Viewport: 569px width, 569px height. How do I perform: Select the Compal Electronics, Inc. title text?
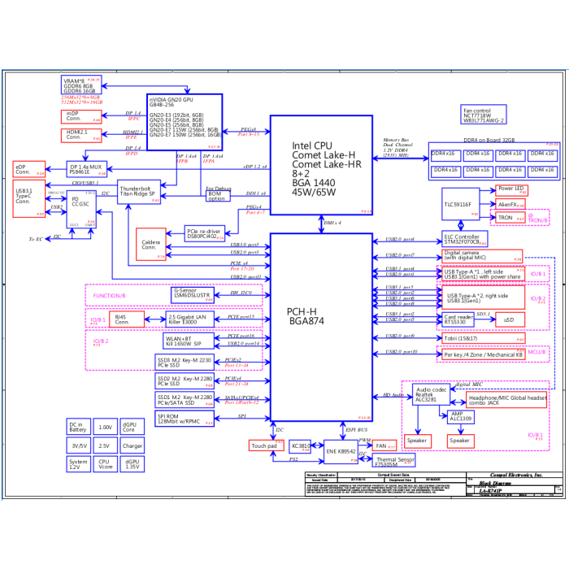(516, 475)
